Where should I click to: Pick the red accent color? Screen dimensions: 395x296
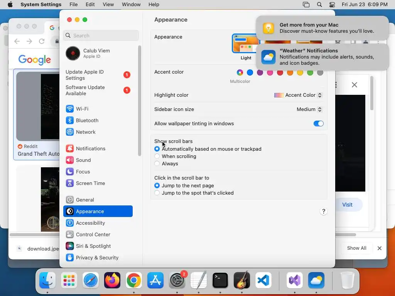pyautogui.click(x=280, y=73)
